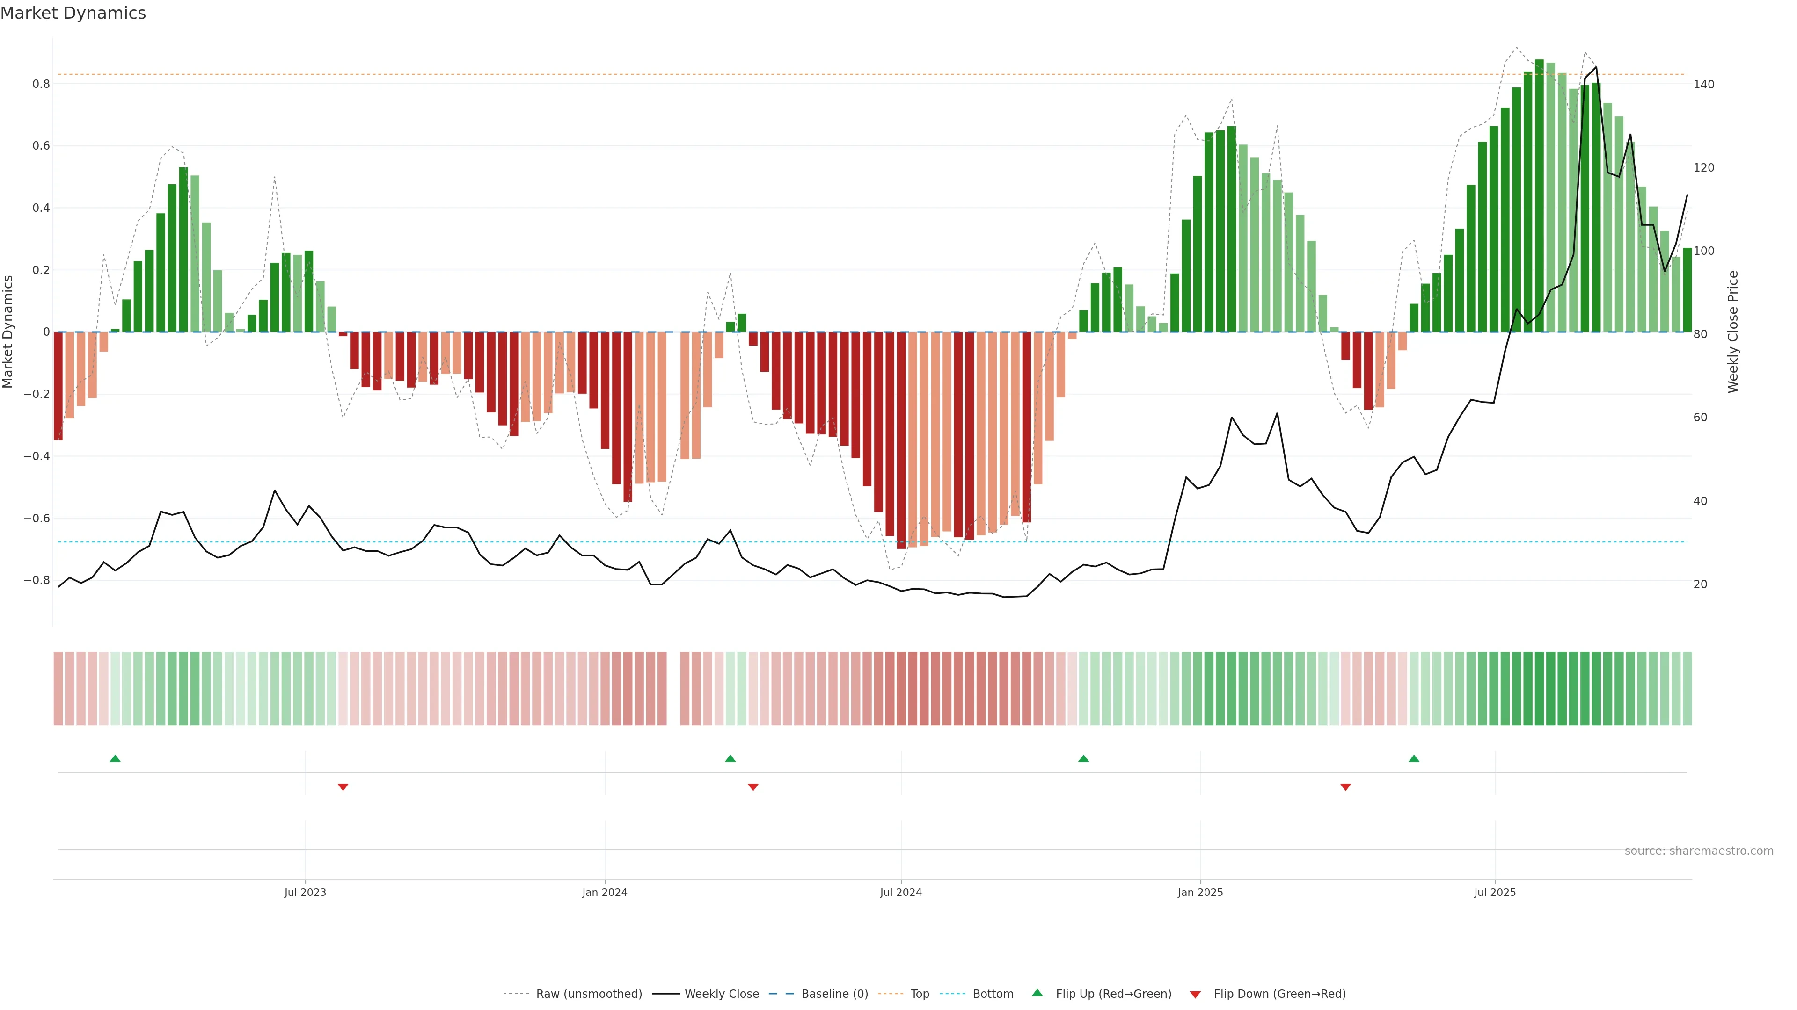Click the Flip Up triangle after Jan 2024
1797x1010 pixels.
[x=730, y=758]
